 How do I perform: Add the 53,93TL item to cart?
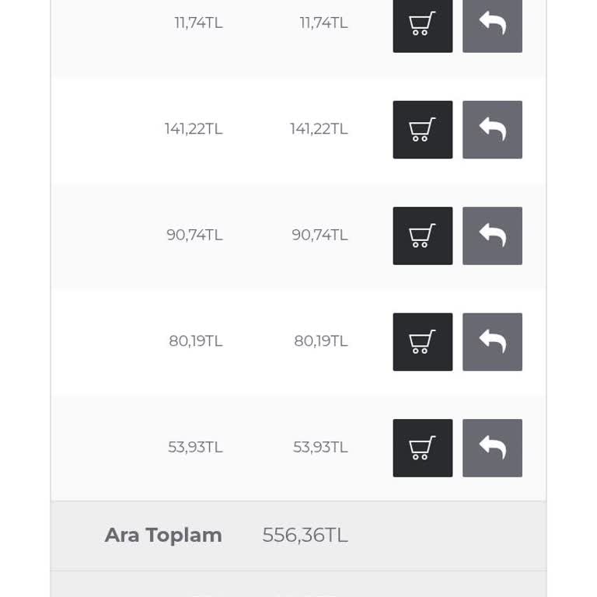pyautogui.click(x=422, y=448)
